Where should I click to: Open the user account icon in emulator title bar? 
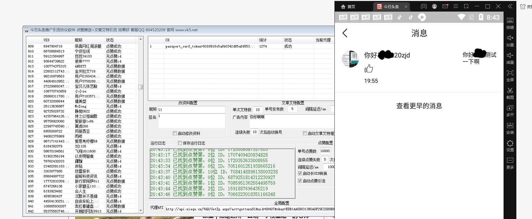(x=434, y=6)
